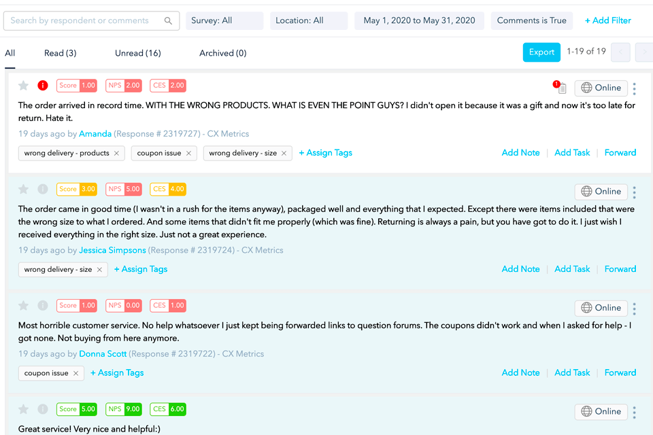Add Note to Donna Scott's response

520,373
